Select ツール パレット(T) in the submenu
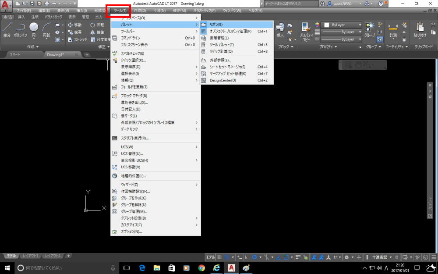The width and height of the screenshot is (438, 274). [237, 45]
